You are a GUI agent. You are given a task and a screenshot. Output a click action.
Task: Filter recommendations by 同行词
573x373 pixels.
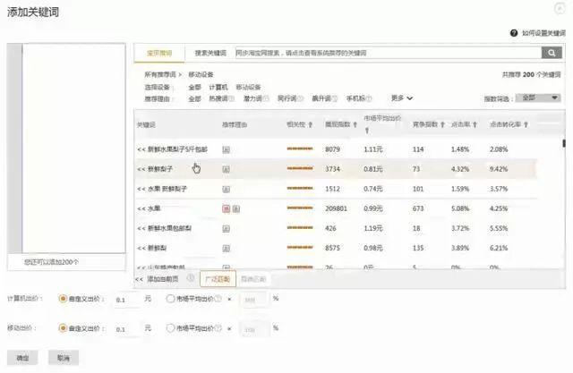pyautogui.click(x=287, y=98)
